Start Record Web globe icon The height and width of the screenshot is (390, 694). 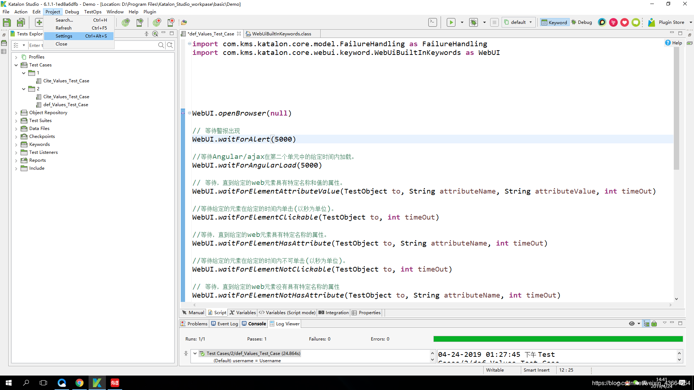click(x=157, y=22)
